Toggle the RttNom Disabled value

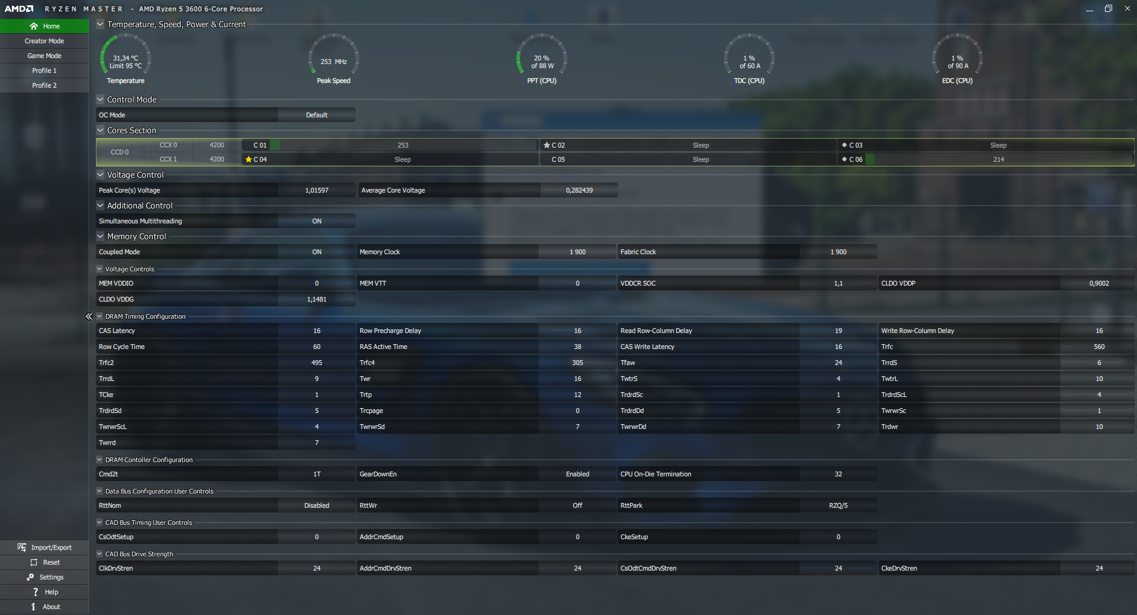click(317, 505)
